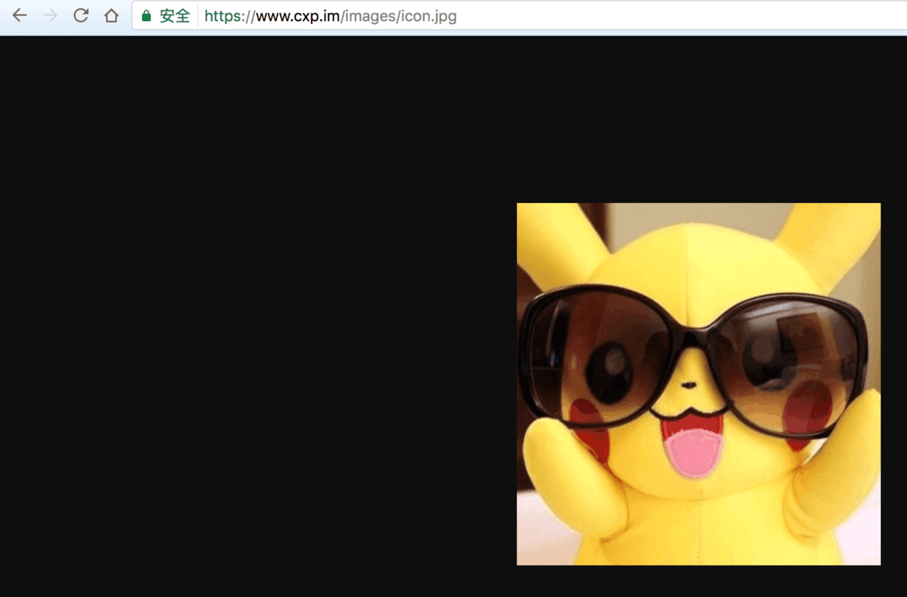Reload the current page
907x597 pixels.
tap(81, 15)
